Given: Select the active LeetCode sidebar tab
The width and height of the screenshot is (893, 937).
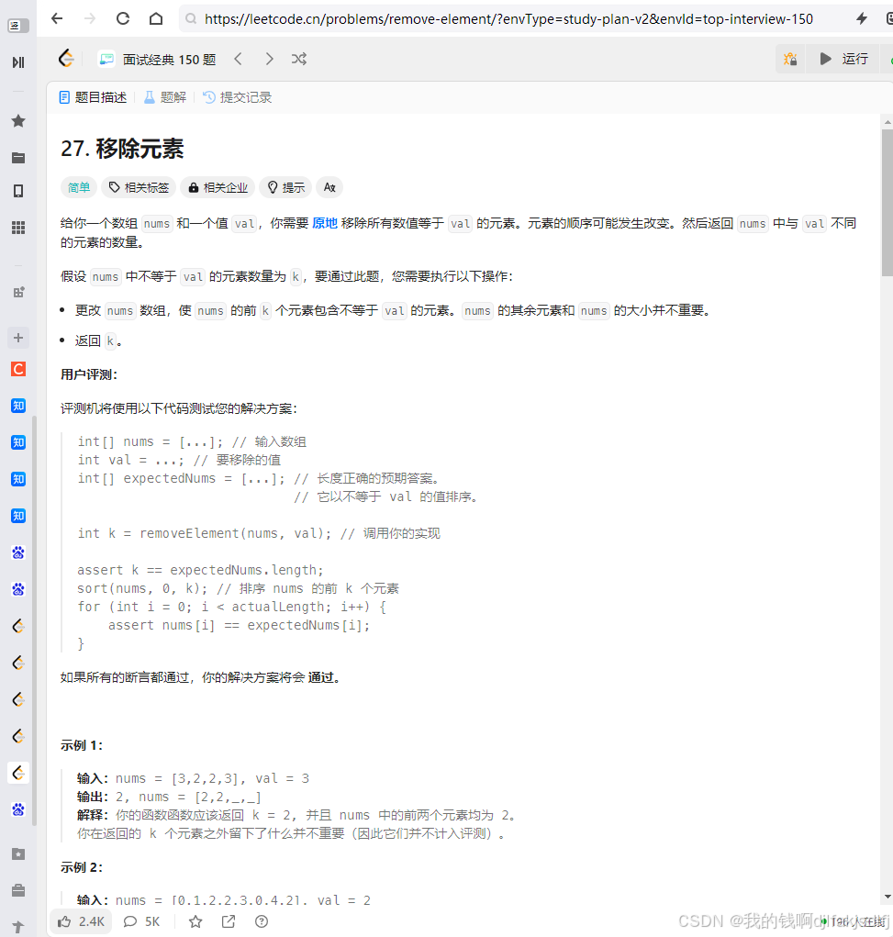Looking at the screenshot, I should click(18, 774).
